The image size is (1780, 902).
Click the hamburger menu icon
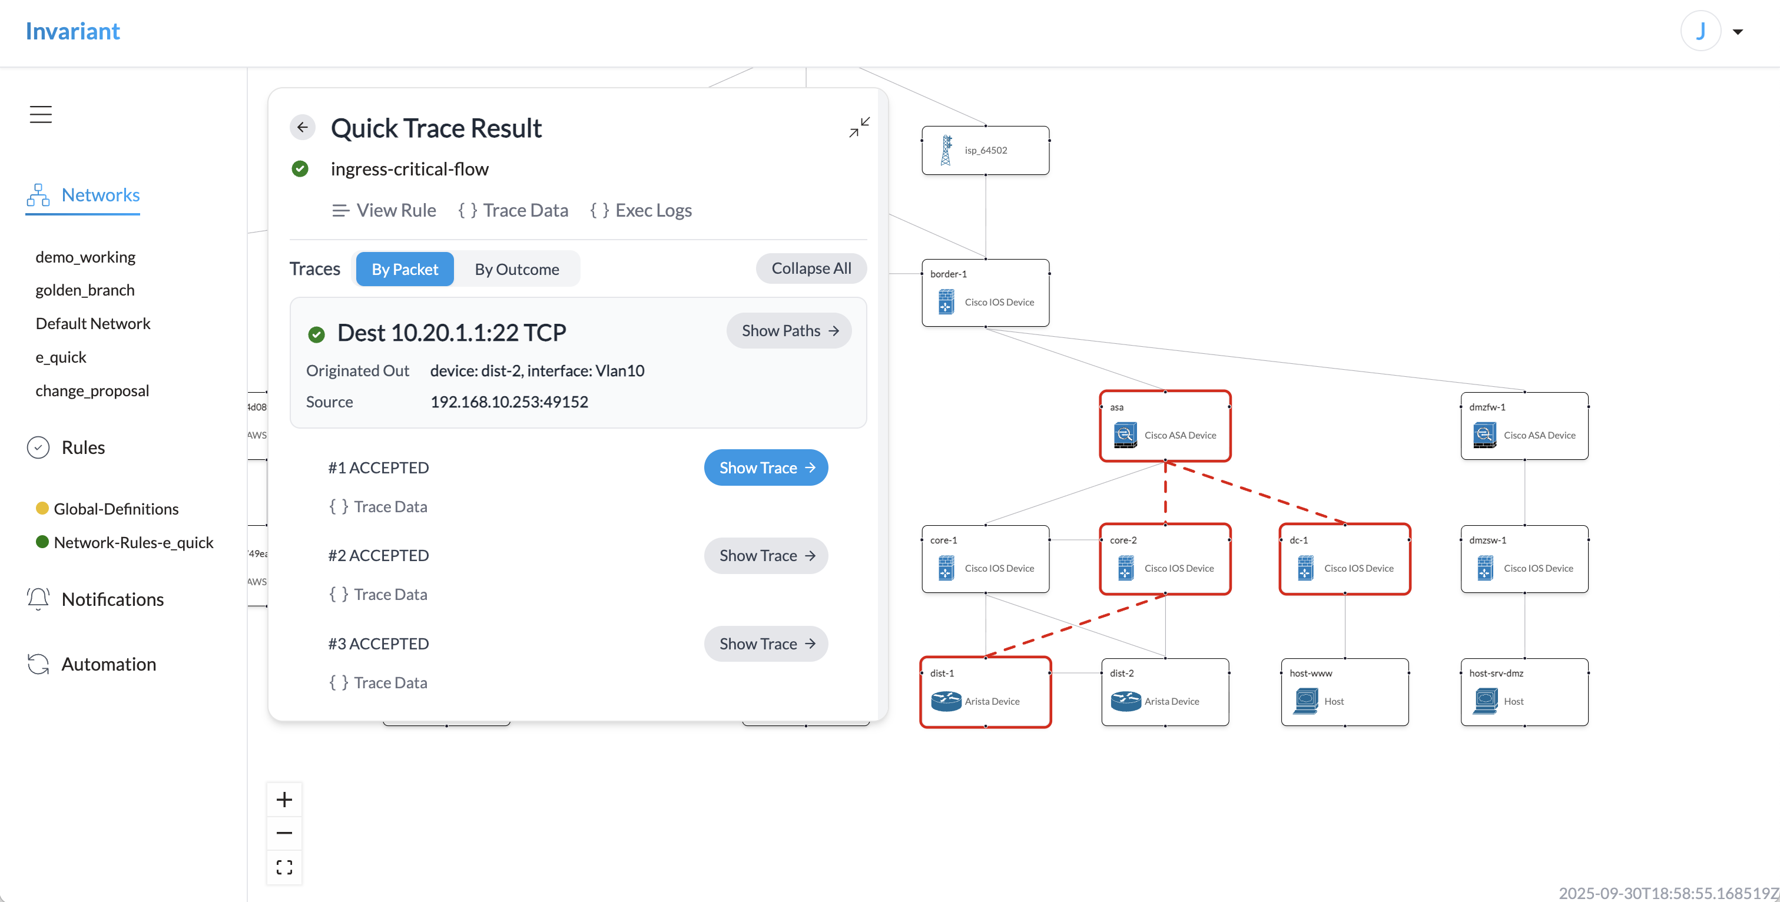tap(41, 114)
